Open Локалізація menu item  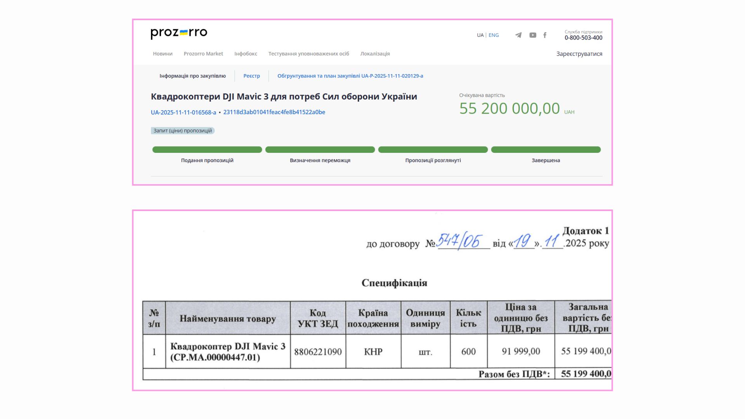tap(375, 54)
